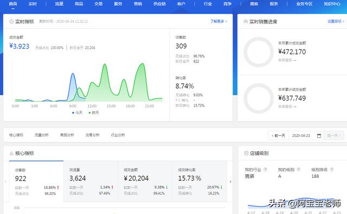Open the 营销 navigation tab

138,4
